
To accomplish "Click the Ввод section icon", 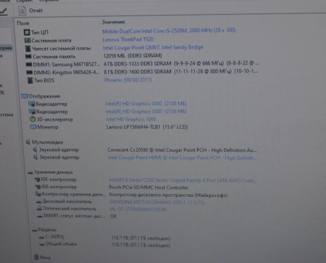I will 37,257.
